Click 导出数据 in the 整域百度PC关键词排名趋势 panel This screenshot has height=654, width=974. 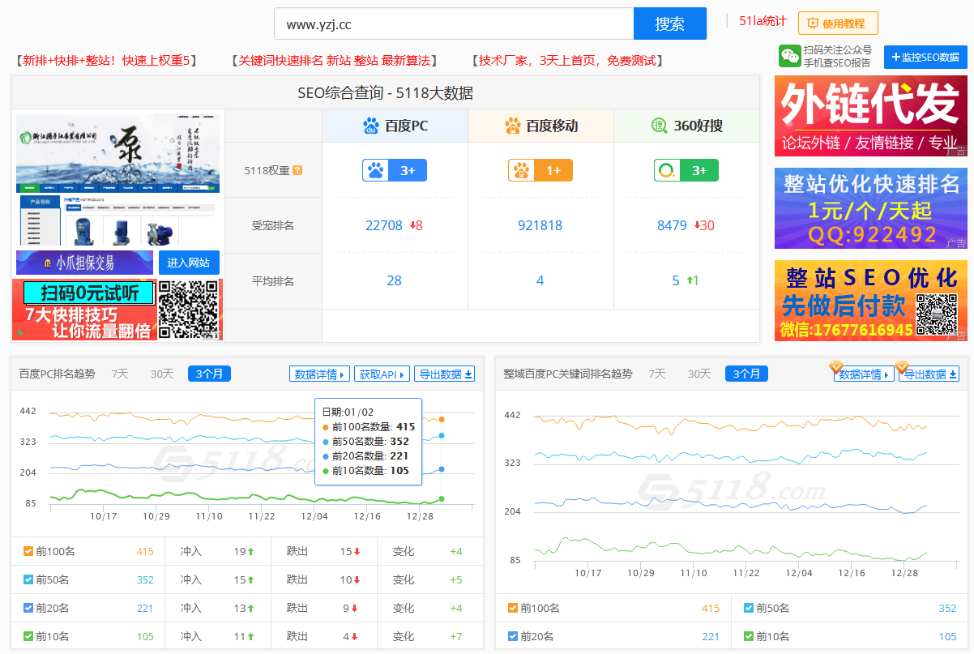929,374
